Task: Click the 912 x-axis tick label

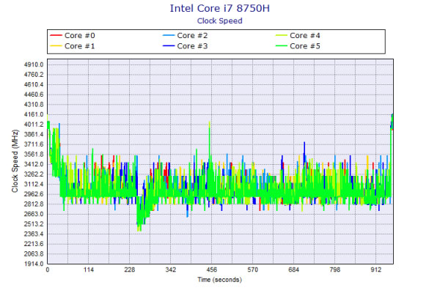Action: pos(375,270)
